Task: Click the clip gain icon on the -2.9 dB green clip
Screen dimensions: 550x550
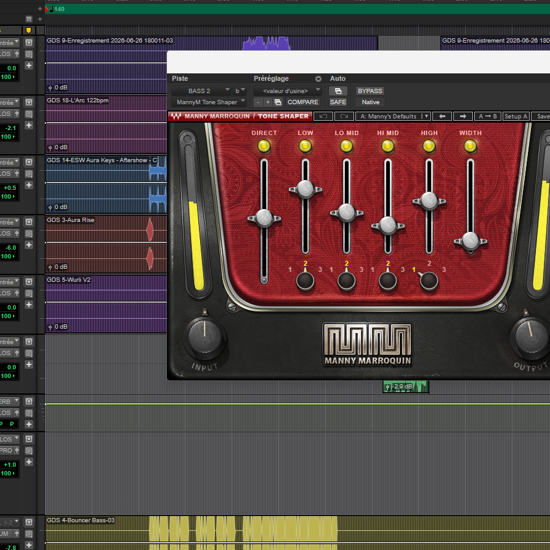Action: click(387, 387)
